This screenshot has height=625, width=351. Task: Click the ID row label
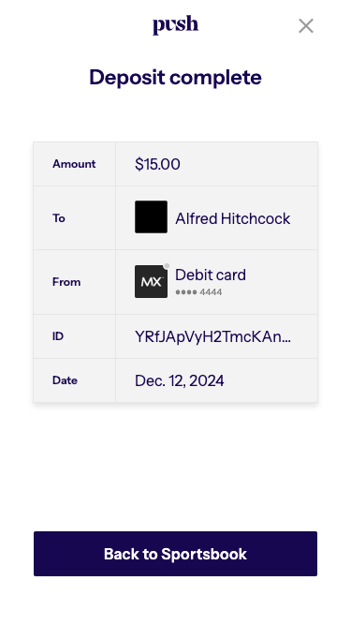coord(58,336)
